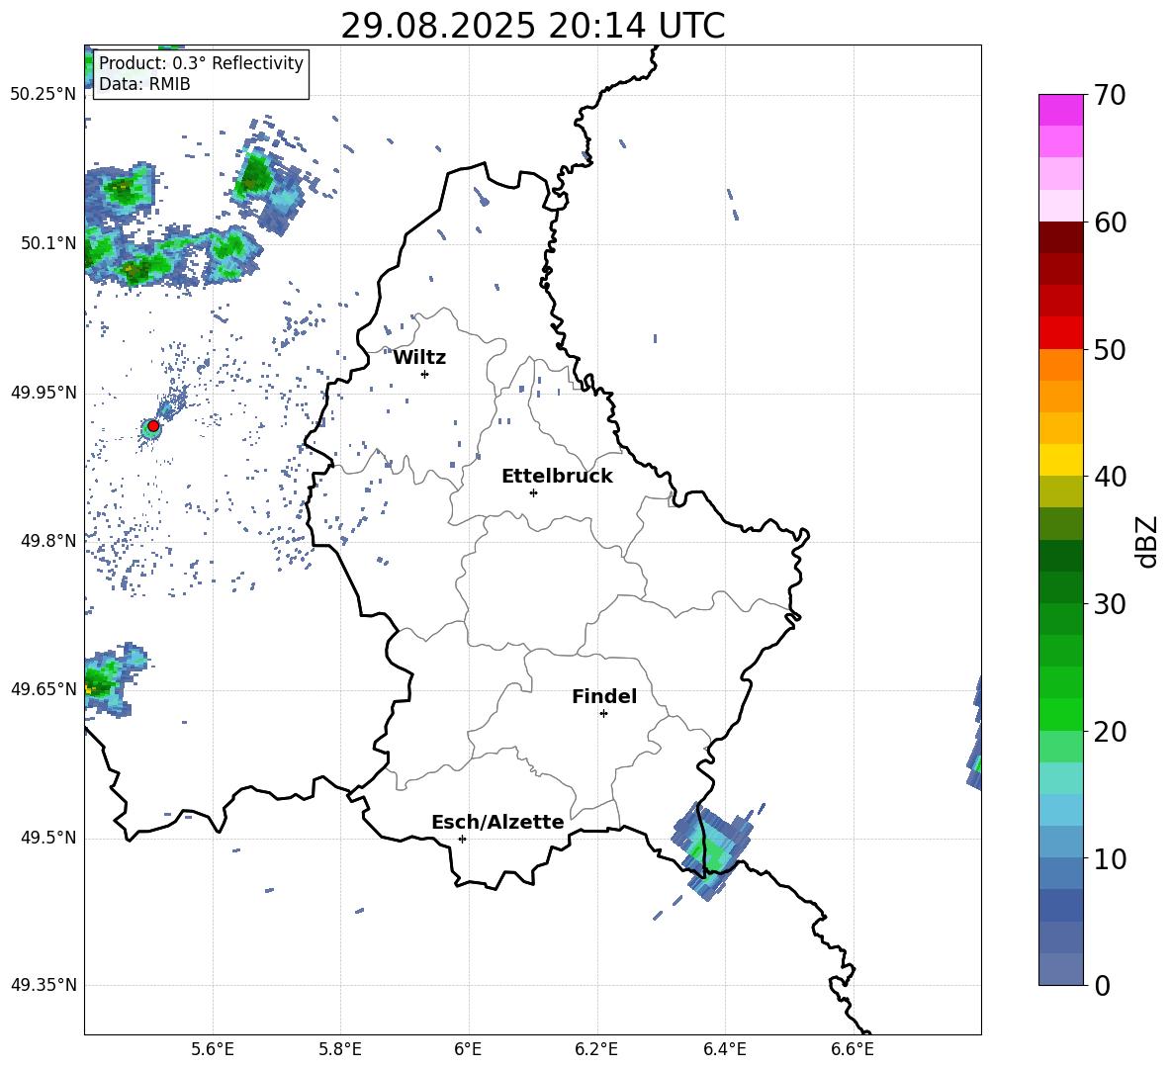Click the red radar location dot
The height and width of the screenshot is (1069, 1171).
153,426
